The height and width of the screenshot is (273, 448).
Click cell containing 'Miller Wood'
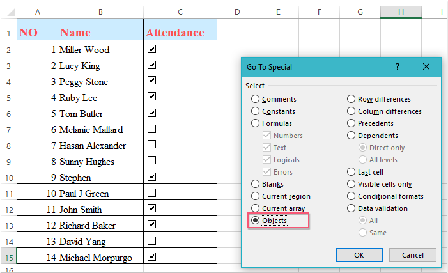pyautogui.click(x=100, y=49)
